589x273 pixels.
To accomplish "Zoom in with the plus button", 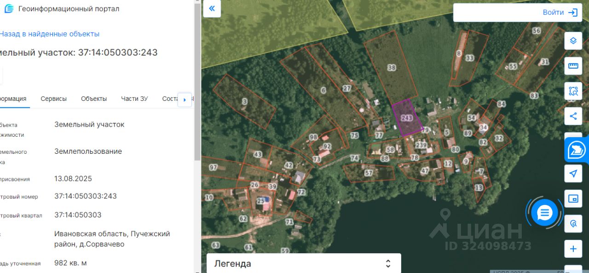I will point(573,249).
